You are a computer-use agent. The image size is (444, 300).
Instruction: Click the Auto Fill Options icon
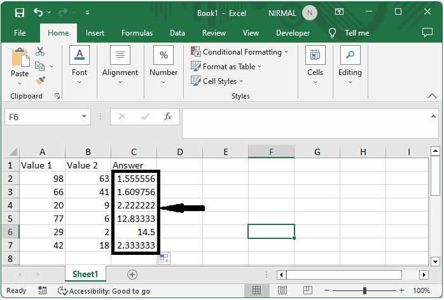[x=163, y=258]
